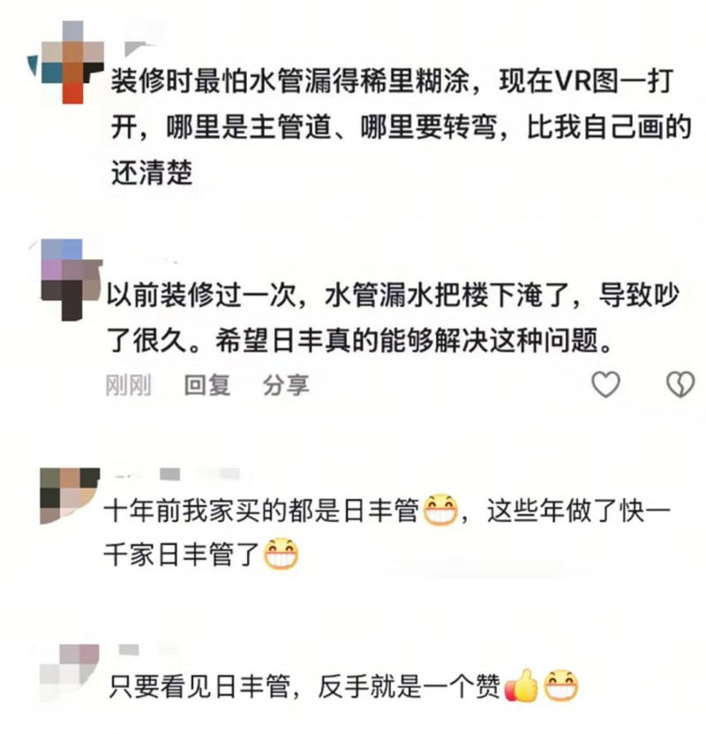Screen dimensions: 706x734
Task: Open the fourth commenter's blurred username
Action: click(146, 649)
